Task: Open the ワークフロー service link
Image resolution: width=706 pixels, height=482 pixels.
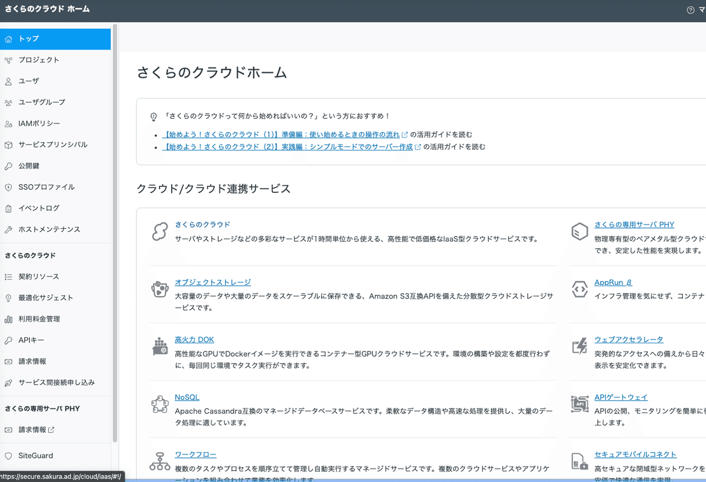Action: 196,455
